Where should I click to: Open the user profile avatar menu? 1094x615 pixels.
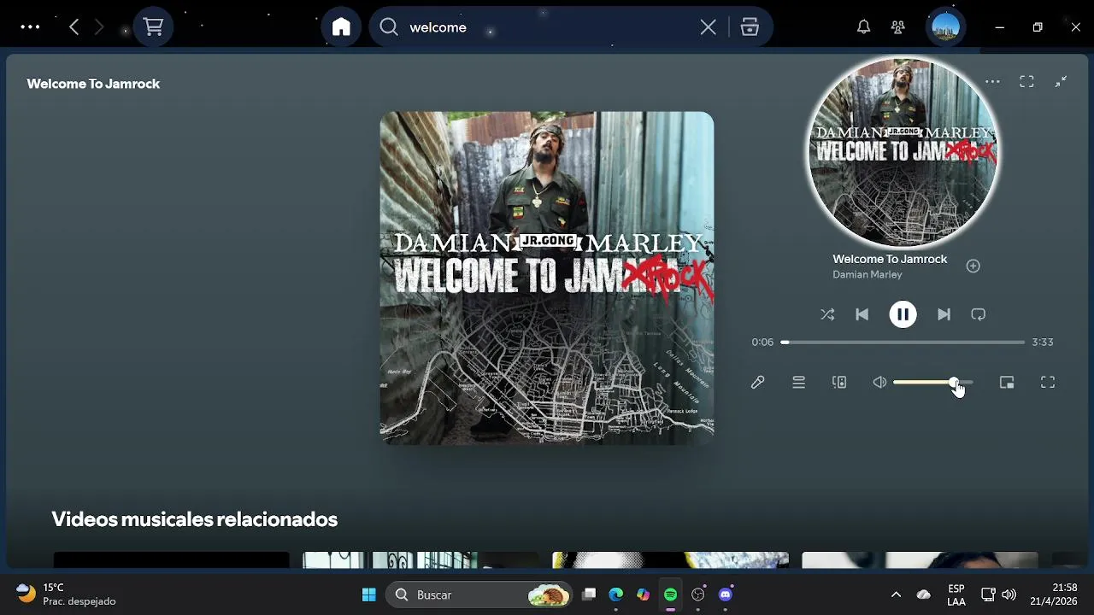point(946,27)
